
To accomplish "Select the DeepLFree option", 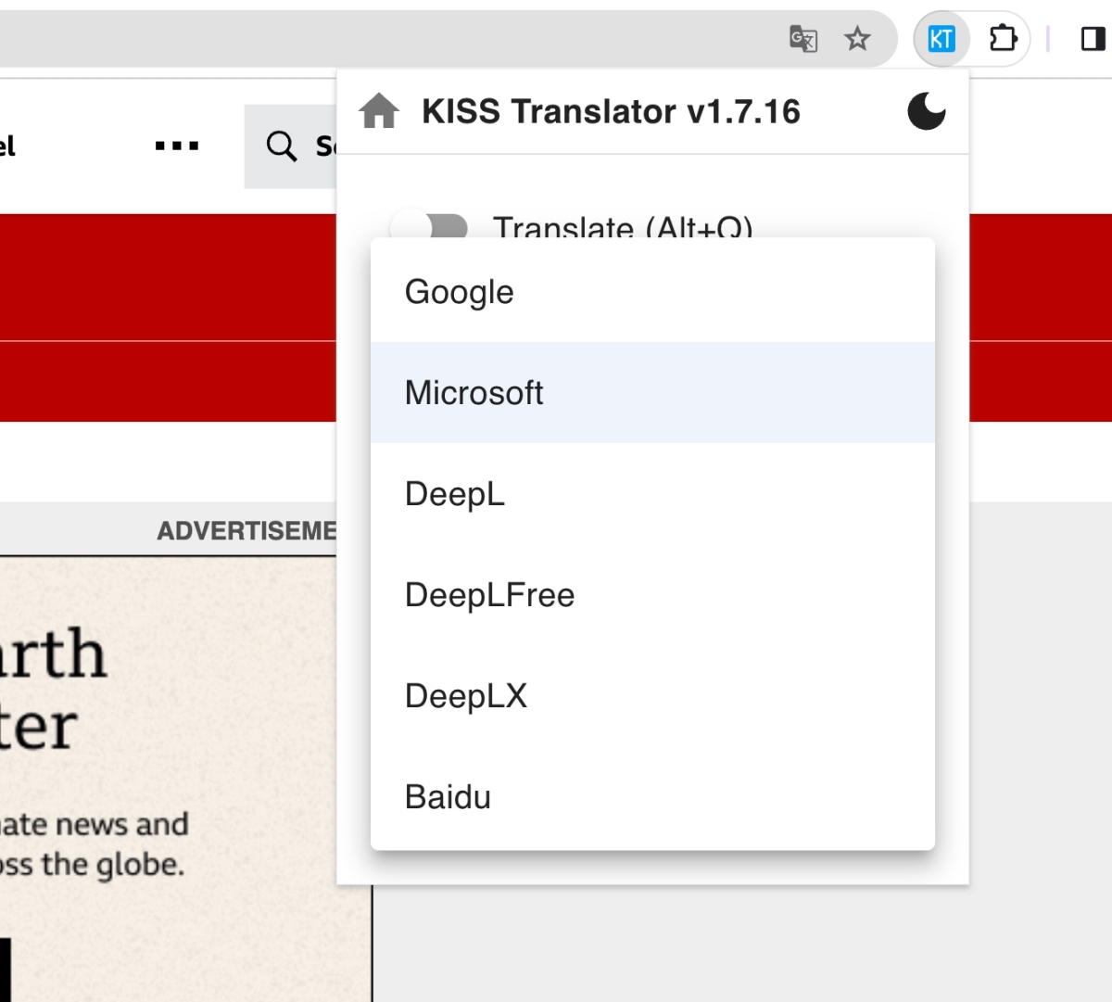I will coord(489,595).
